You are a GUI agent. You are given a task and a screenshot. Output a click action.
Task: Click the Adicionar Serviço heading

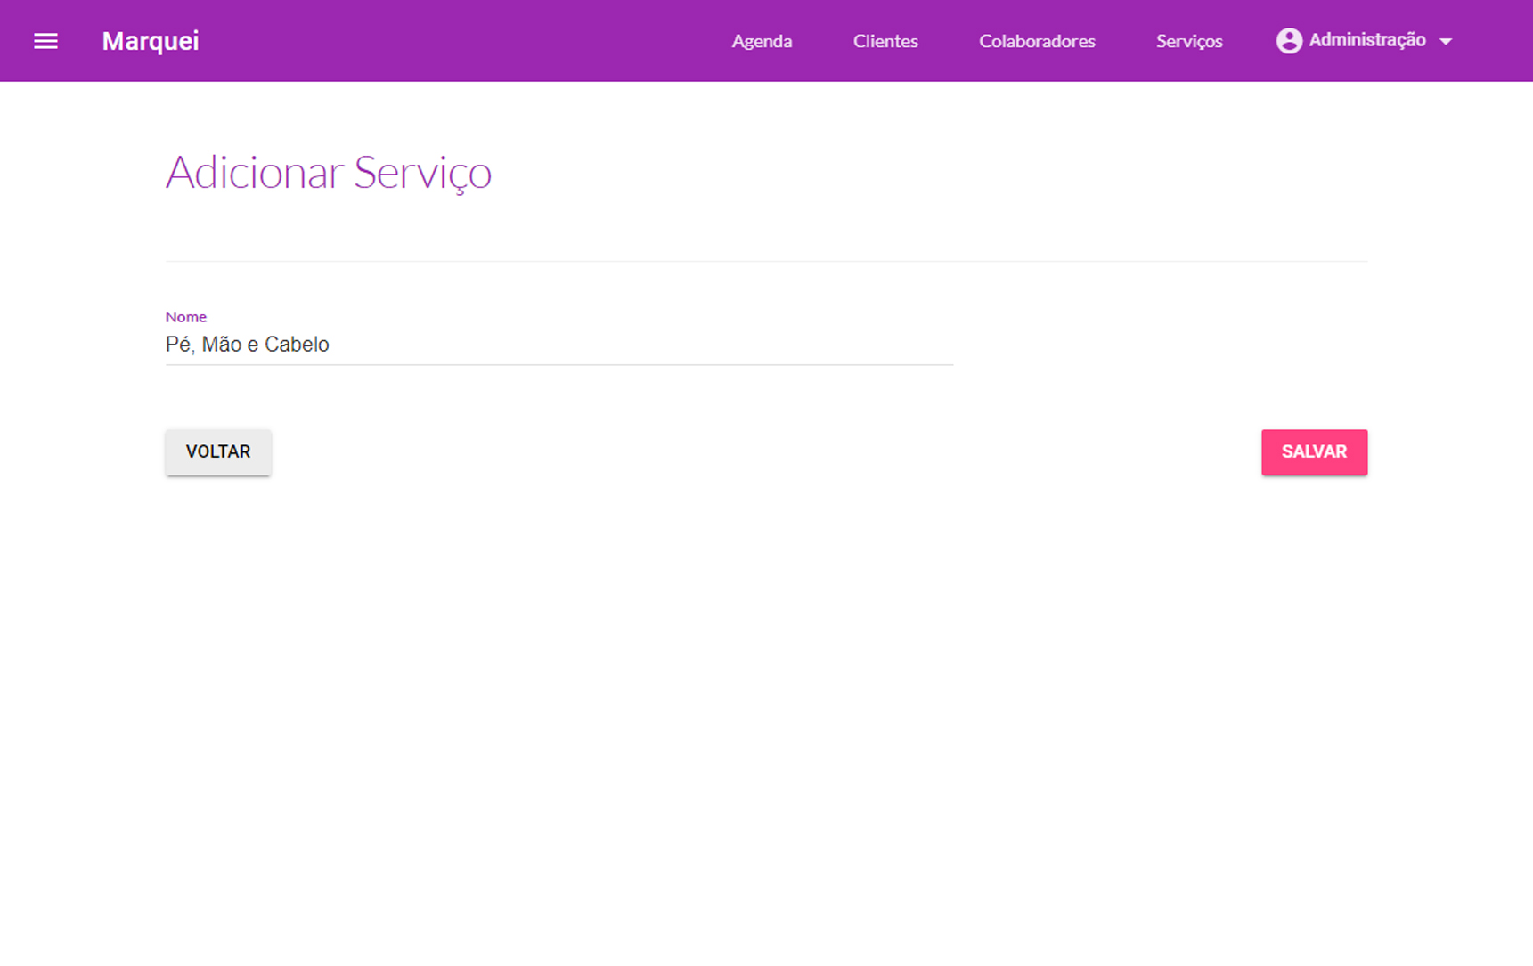pos(328,172)
